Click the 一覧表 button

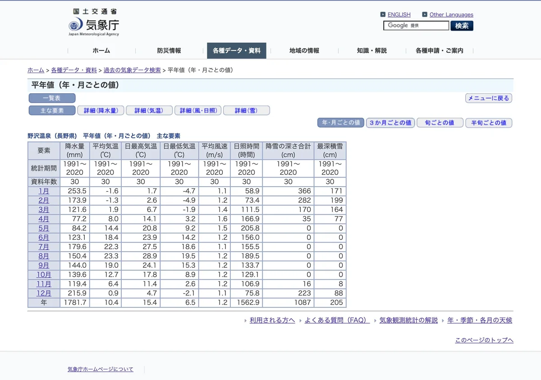pyautogui.click(x=52, y=98)
